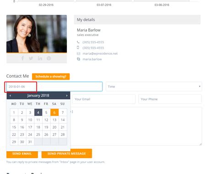The height and width of the screenshot is (174, 217).
Task: Pick January 6 highlighted date
Action: pyautogui.click(x=54, y=112)
